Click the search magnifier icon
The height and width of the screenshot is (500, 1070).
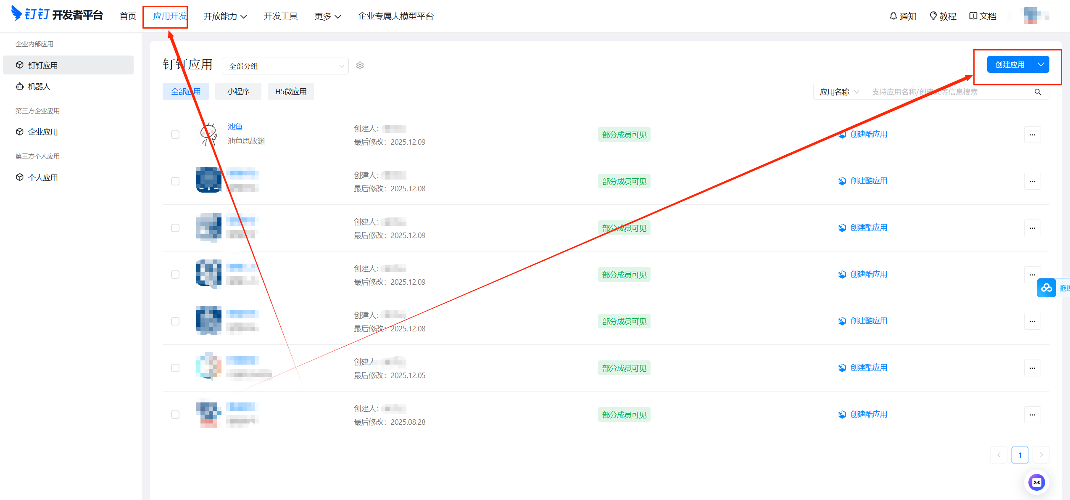click(x=1038, y=92)
